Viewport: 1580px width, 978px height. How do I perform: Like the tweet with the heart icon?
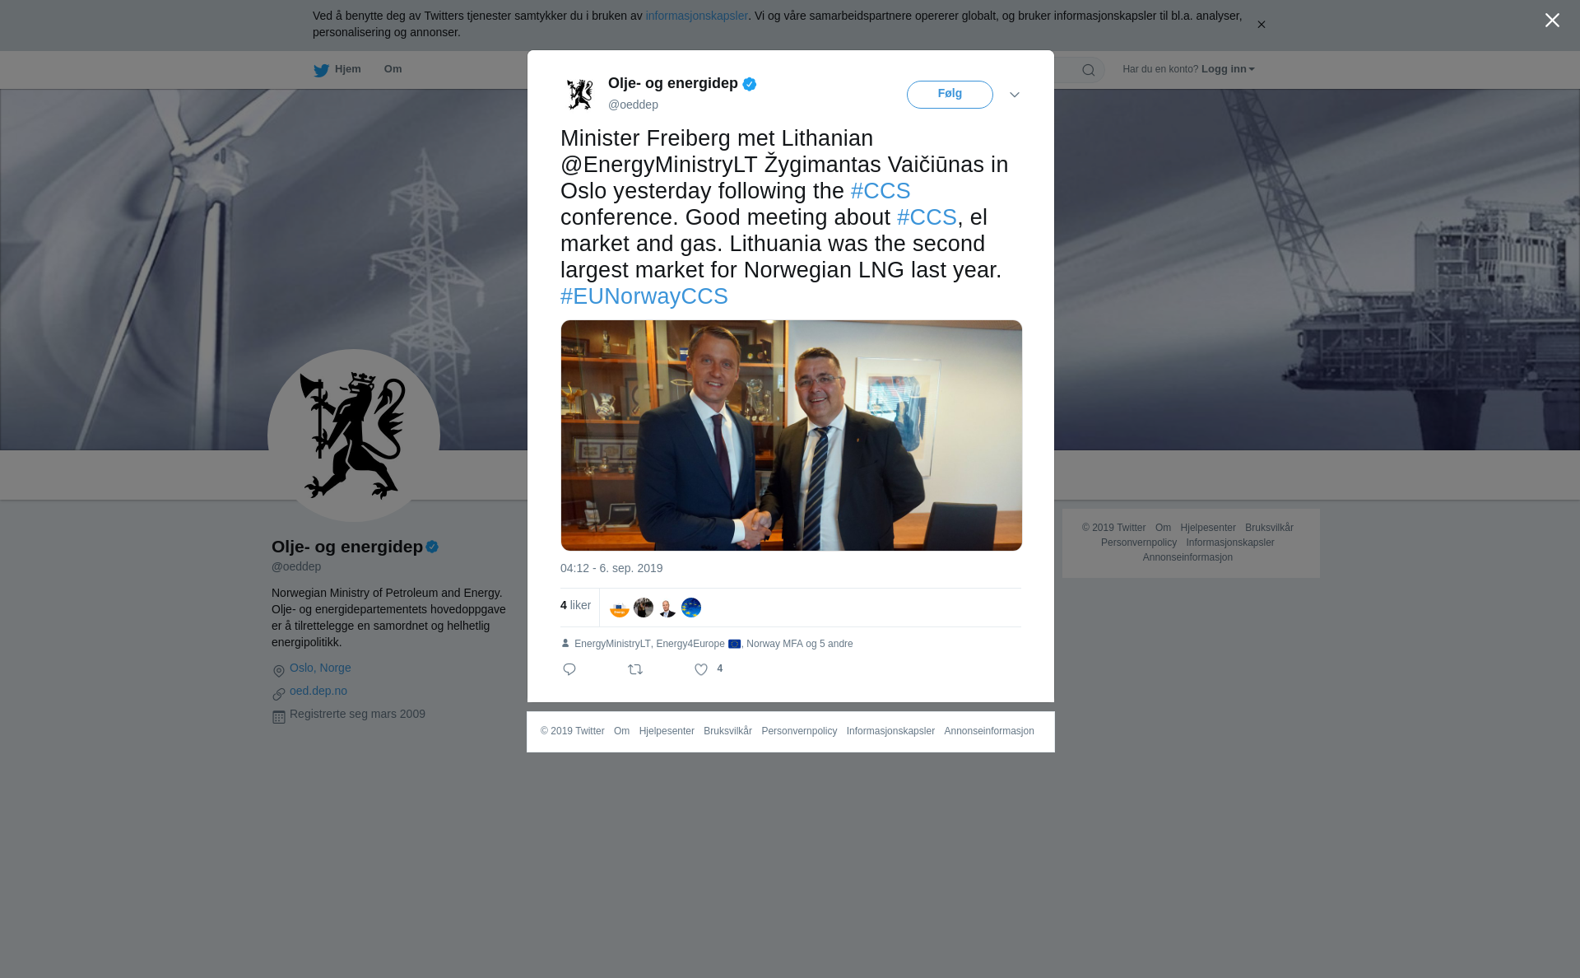coord(701,669)
